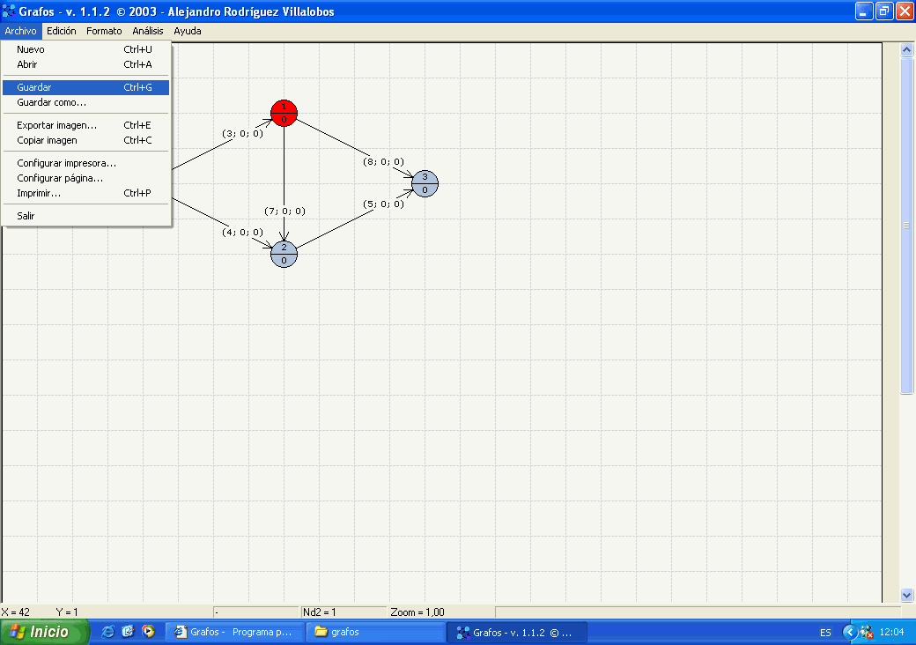Click the (7; 0; 0) edge label
The height and width of the screenshot is (645, 916).
tap(284, 211)
